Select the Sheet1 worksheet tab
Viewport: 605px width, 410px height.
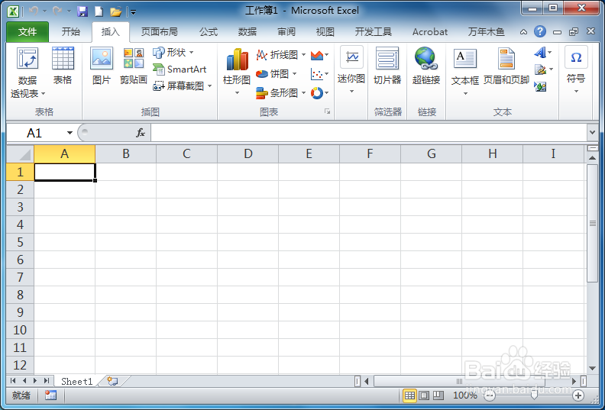77,382
